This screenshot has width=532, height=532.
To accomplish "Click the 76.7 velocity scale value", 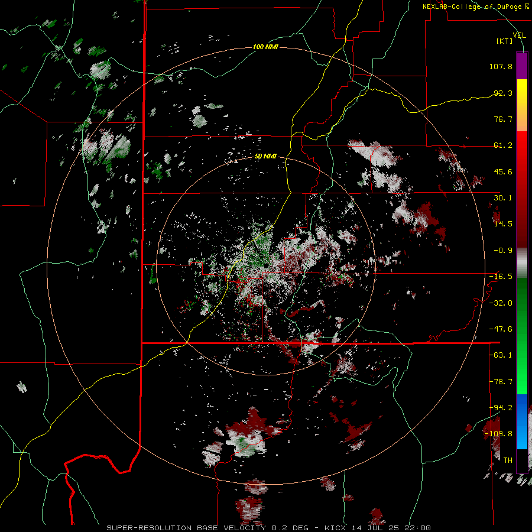I will (503, 119).
